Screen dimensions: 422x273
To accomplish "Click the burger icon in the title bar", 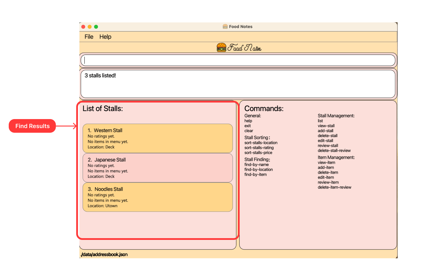I will [225, 26].
